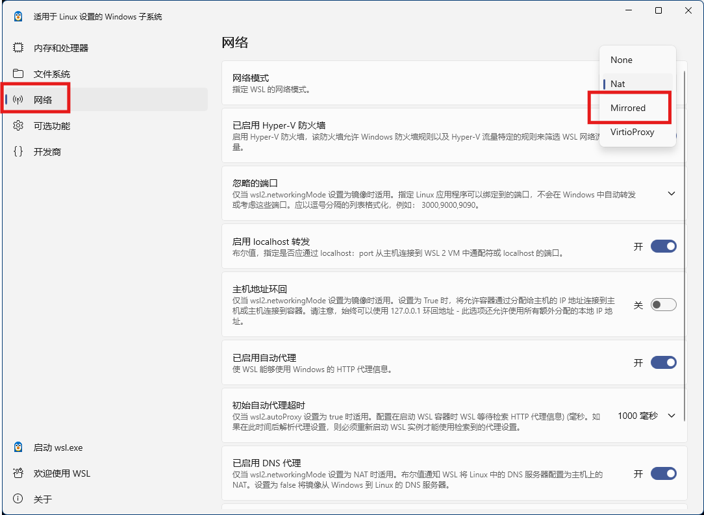
Task: Click the 已启用自动代理 title
Action: pyautogui.click(x=264, y=358)
